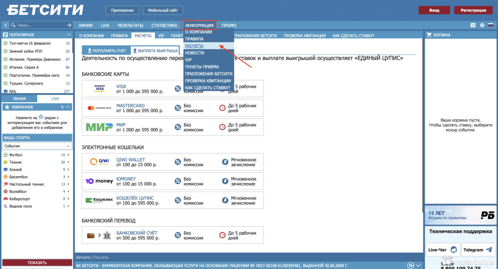Select КАК СДЕЛАТЬ СТАВКУ? in dropdown
Image resolution: width=498 pixels, height=269 pixels.
(208, 88)
